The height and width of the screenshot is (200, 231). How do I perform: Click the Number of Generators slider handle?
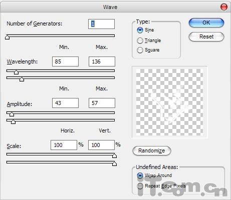point(7,37)
